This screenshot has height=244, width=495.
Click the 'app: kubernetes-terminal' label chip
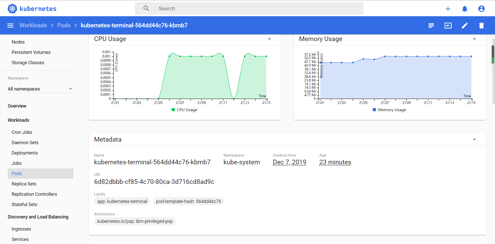tap(122, 201)
